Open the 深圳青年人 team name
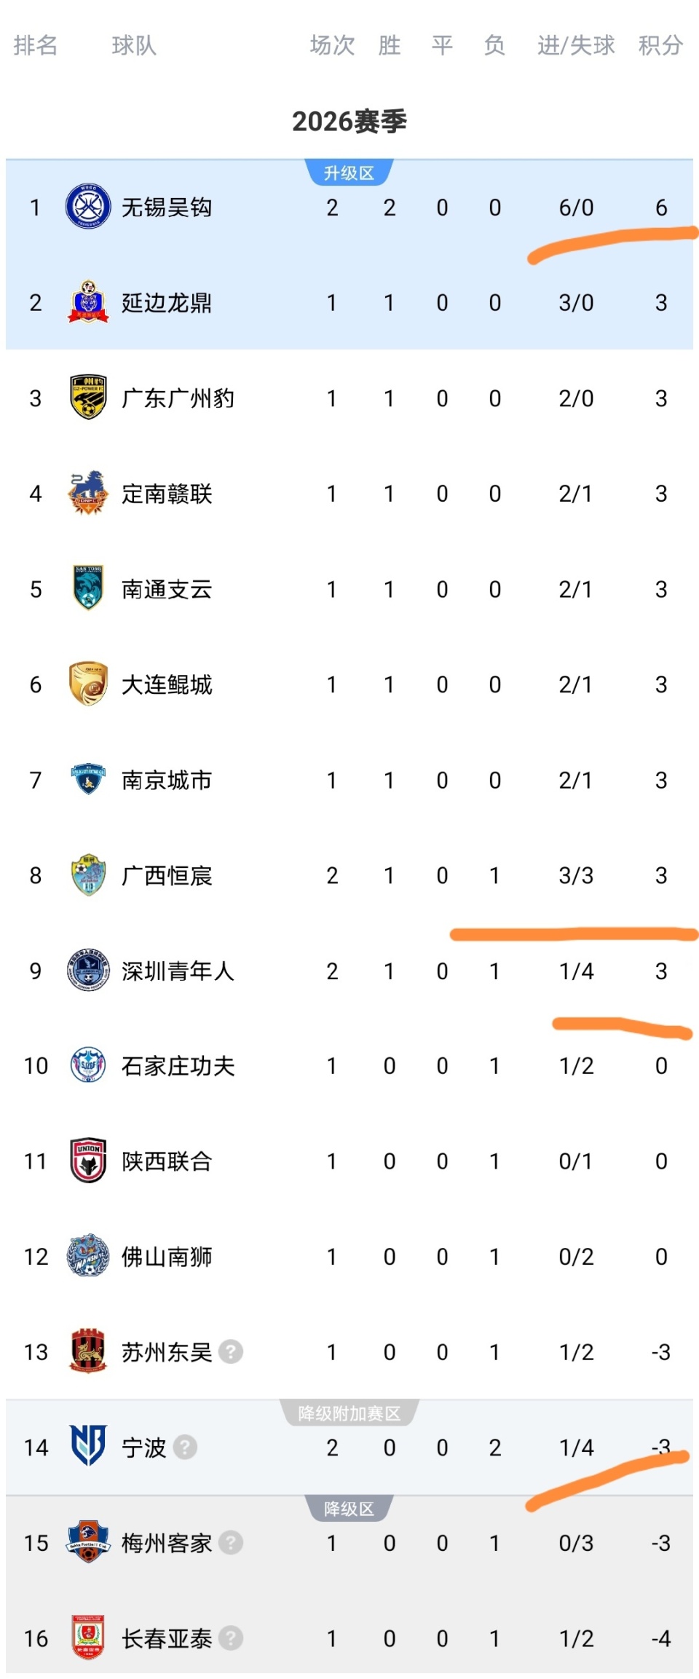Viewport: 699px width, 1679px height. (x=178, y=971)
